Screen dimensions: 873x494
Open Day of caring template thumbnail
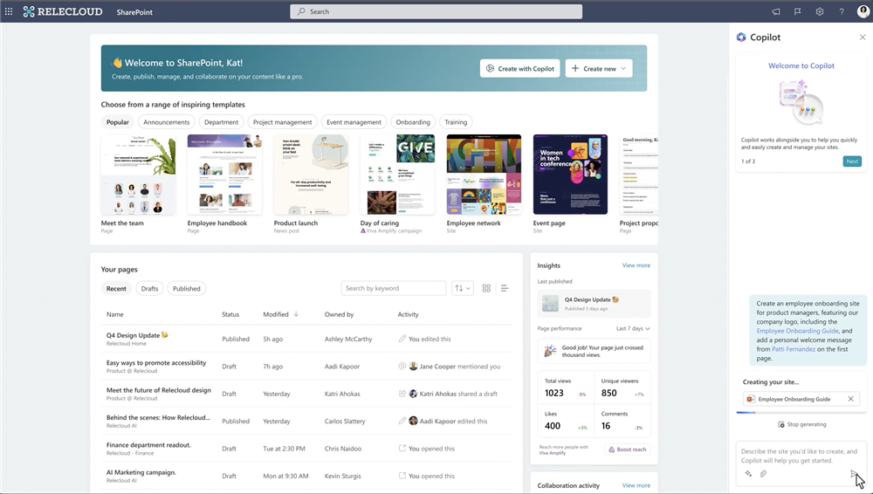(x=397, y=175)
